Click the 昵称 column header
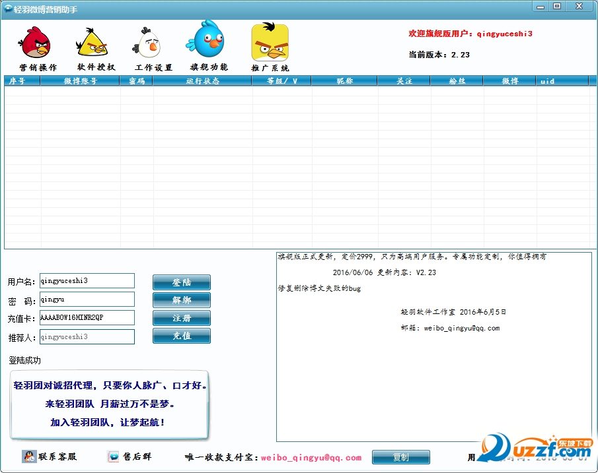The height and width of the screenshot is (473, 598). 344,80
